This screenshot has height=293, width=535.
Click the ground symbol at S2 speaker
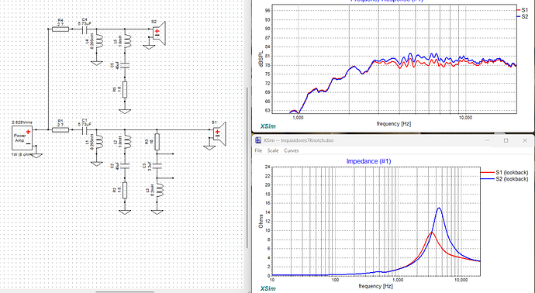(x=149, y=47)
